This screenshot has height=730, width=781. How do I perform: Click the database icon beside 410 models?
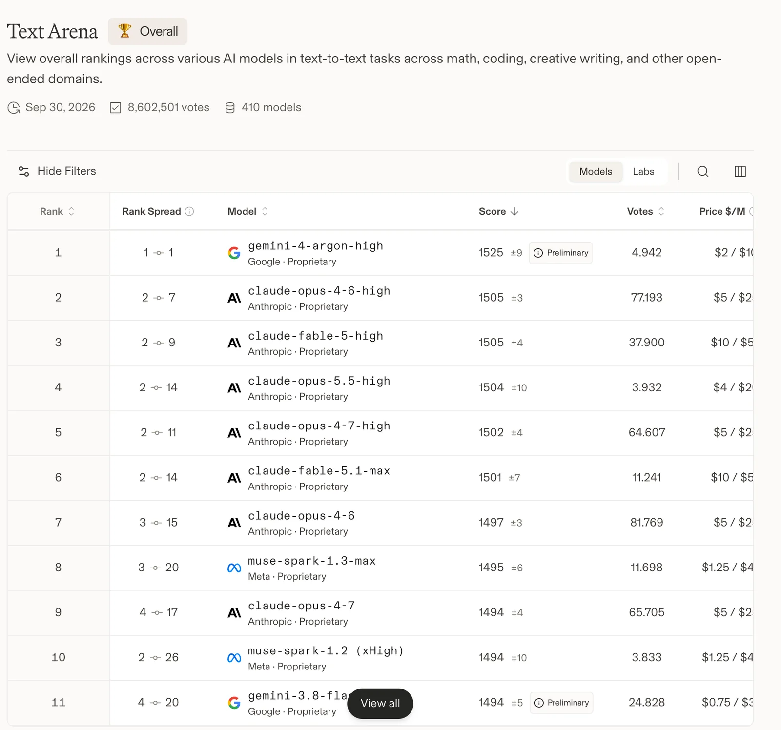pos(230,108)
